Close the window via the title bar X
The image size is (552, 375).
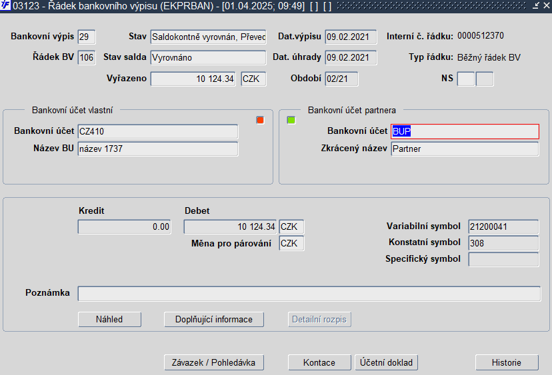pyautogui.click(x=547, y=5)
